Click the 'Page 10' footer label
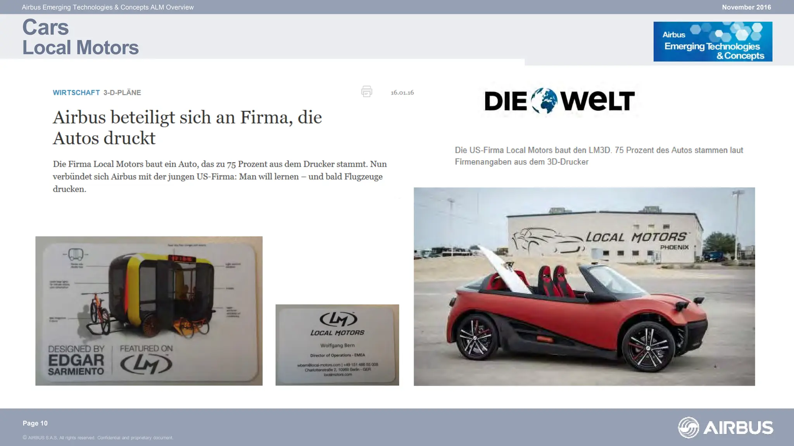The height and width of the screenshot is (446, 794). [35, 423]
